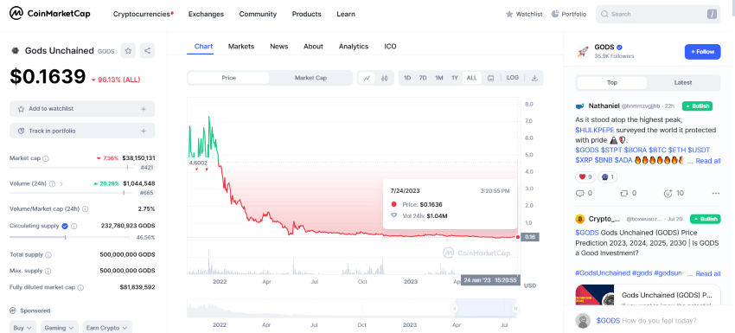735x333 pixels.
Task: Click the left handle of range slider
Action: 454,308
